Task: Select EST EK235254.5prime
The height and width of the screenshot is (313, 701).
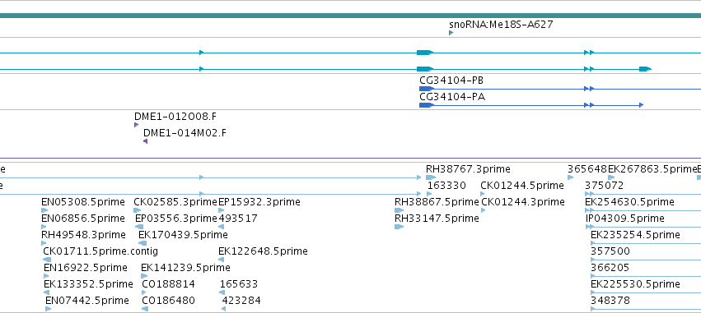Action: [635, 235]
